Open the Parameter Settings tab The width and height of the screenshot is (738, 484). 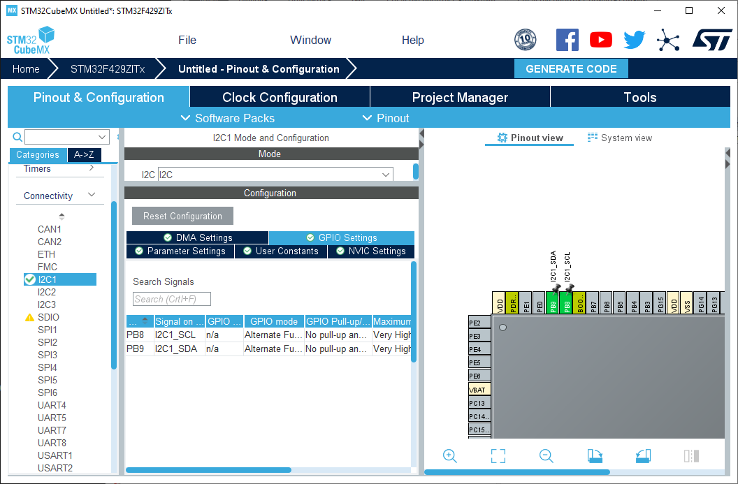[180, 251]
